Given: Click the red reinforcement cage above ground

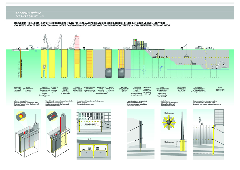Looking at the screenshot, I should pos(77,43).
